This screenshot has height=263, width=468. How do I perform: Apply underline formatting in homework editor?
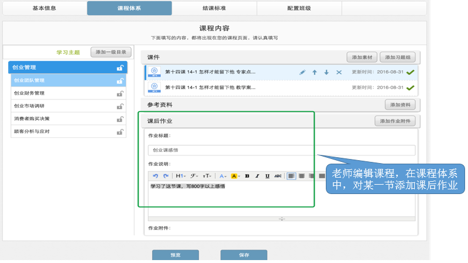[267, 175]
